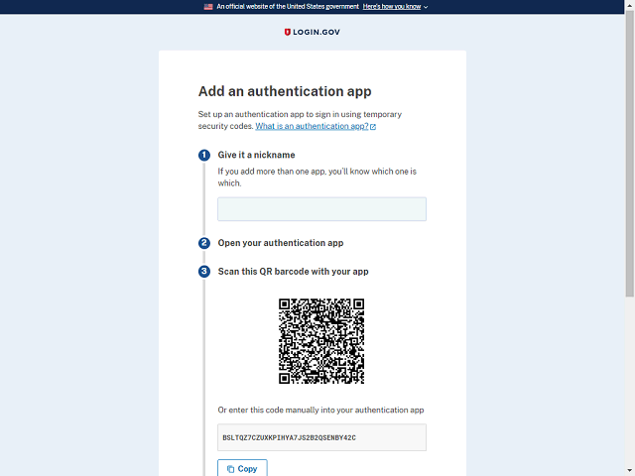Click the Give it a nickname heading
Image resolution: width=635 pixels, height=476 pixels.
point(256,155)
